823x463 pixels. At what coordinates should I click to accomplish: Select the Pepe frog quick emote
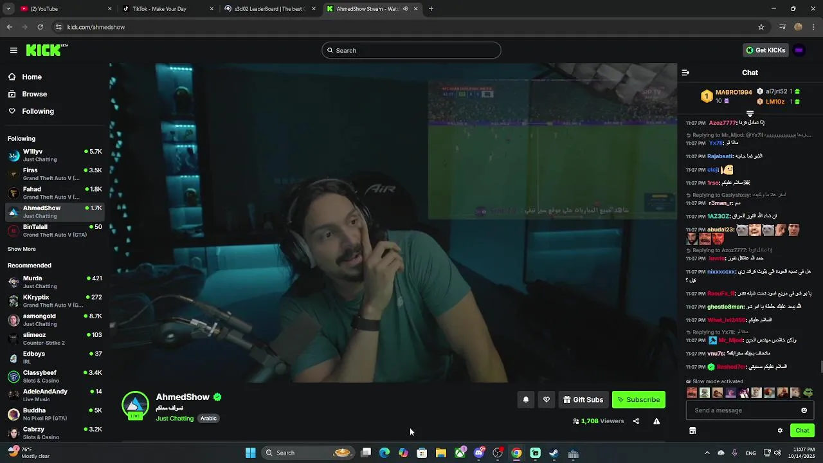pyautogui.click(x=808, y=393)
